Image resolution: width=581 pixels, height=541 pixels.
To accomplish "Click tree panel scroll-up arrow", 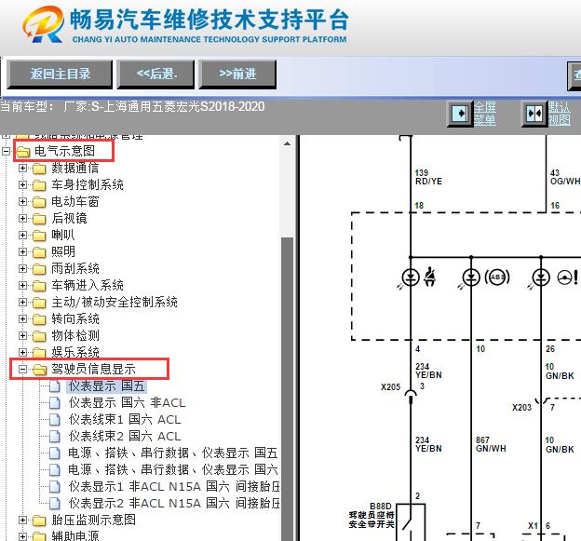I will point(287,143).
